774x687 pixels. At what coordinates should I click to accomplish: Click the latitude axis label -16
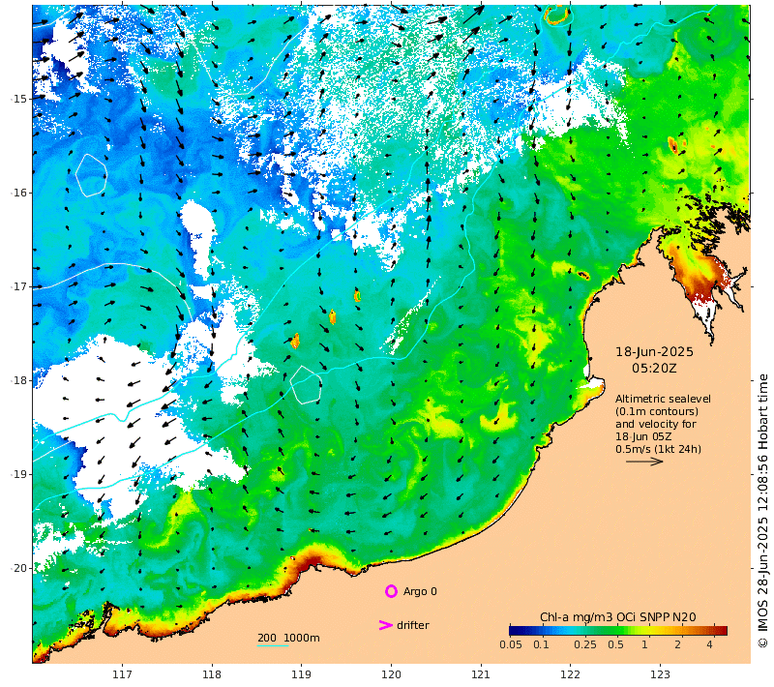[18, 193]
